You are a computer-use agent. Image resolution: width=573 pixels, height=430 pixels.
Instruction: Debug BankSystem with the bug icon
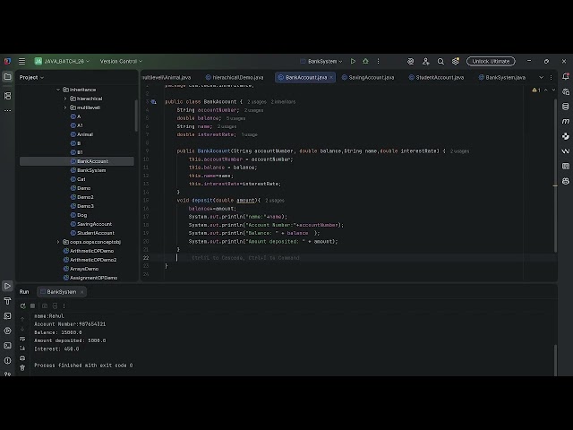pos(365,62)
